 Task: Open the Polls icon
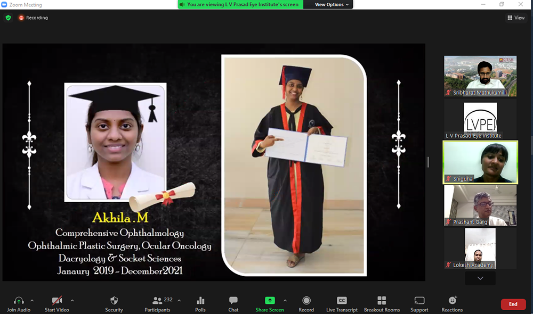(x=200, y=301)
